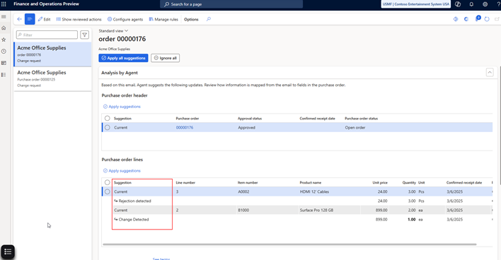The width and height of the screenshot is (501, 260).
Task: Open the Options tab
Action: (x=191, y=19)
